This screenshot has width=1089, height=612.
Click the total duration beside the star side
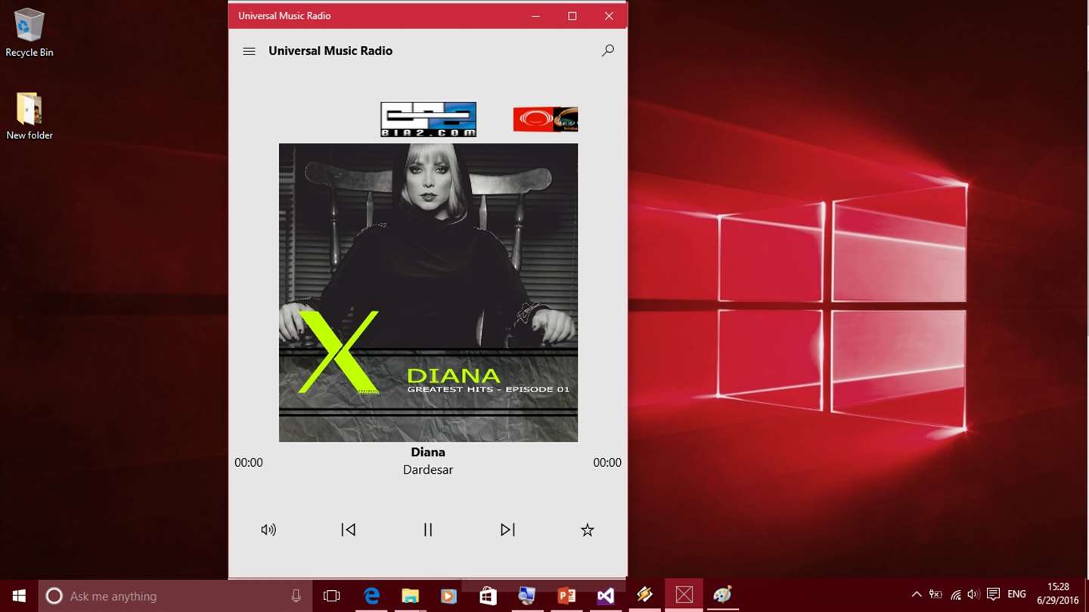pos(607,462)
